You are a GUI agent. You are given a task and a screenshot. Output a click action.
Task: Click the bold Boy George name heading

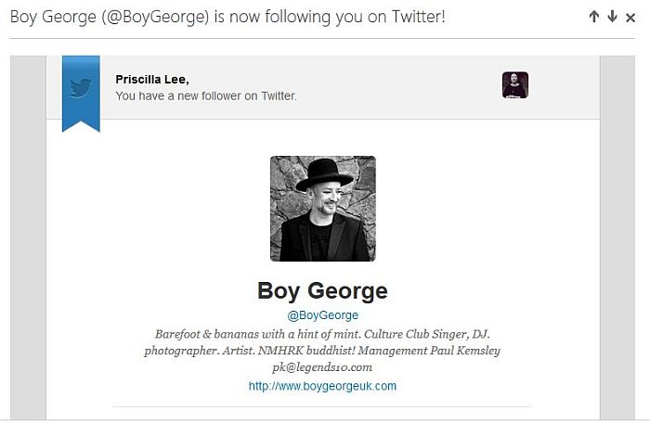pos(322,291)
